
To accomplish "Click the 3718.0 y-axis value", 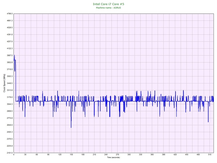I will pos(10,69).
